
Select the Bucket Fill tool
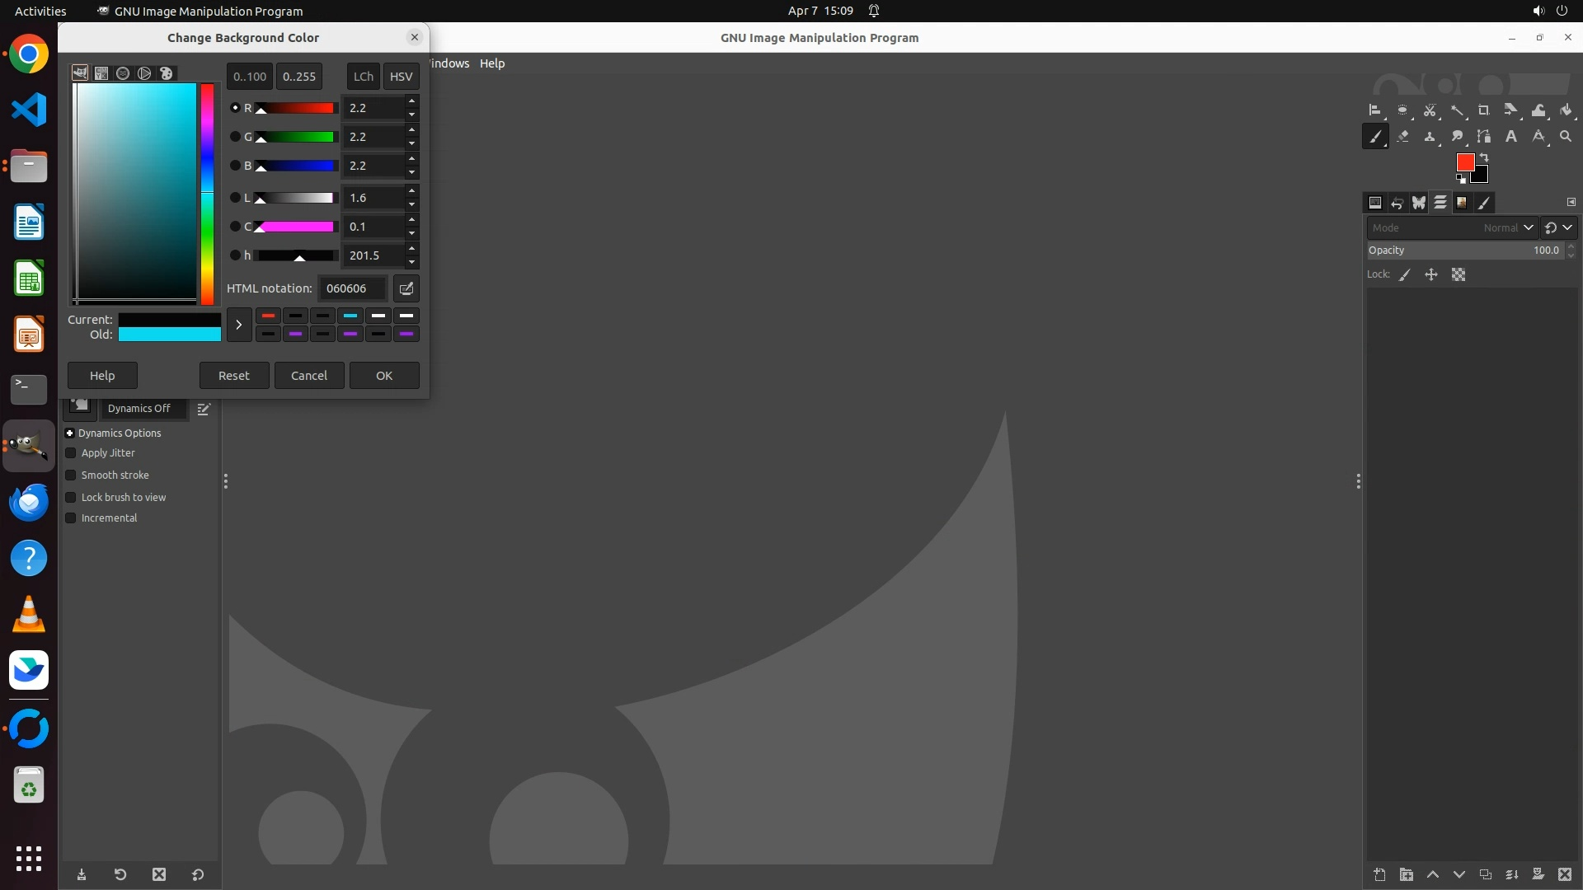click(x=1566, y=110)
